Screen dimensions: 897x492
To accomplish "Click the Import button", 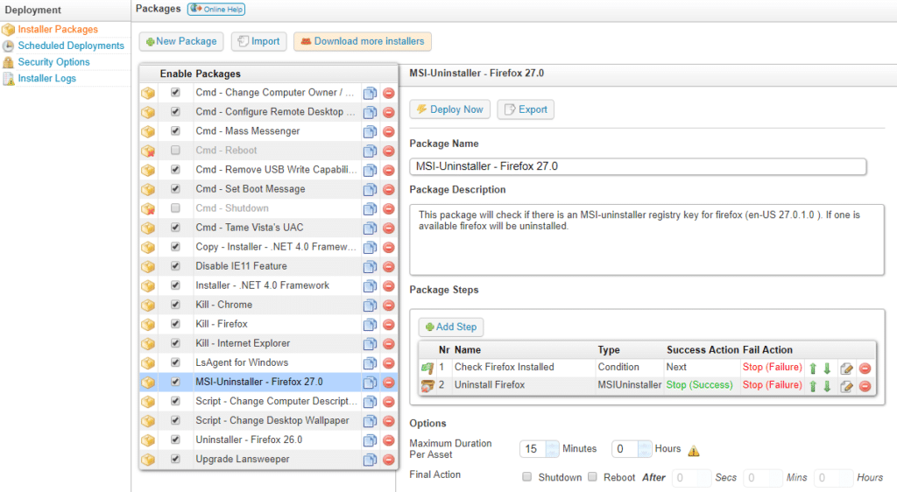I will (258, 42).
